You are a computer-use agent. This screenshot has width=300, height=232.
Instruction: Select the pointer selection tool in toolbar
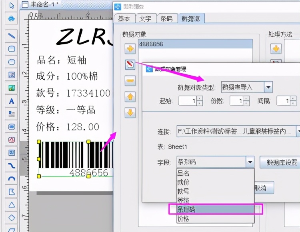click(12, 5)
